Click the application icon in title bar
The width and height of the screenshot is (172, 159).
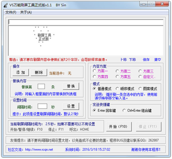pos(6,5)
